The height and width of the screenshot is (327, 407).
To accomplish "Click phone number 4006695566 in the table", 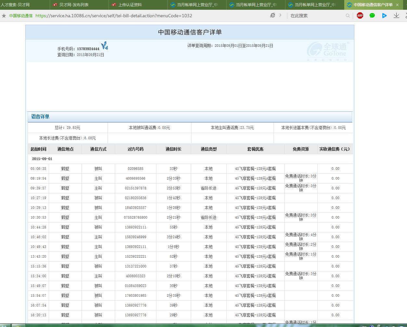I will click(x=136, y=178).
